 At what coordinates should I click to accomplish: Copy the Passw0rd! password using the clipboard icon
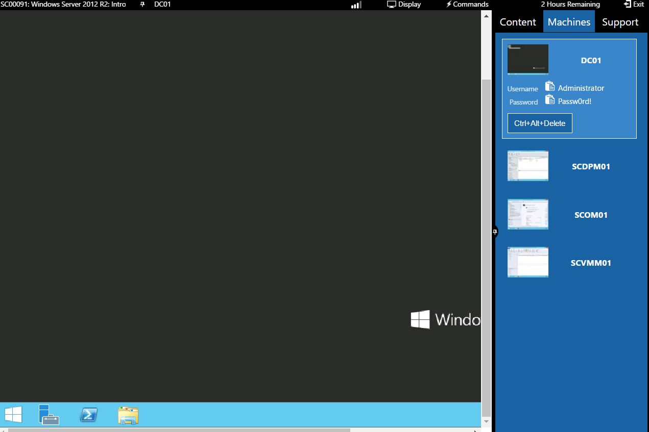550,99
